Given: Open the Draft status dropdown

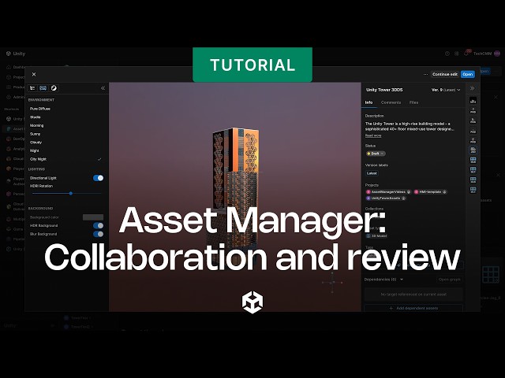Looking at the screenshot, I should [376, 154].
